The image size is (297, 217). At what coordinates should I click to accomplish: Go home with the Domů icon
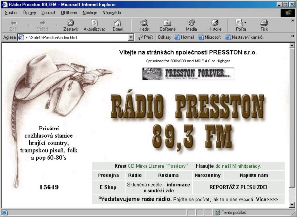(x=118, y=23)
